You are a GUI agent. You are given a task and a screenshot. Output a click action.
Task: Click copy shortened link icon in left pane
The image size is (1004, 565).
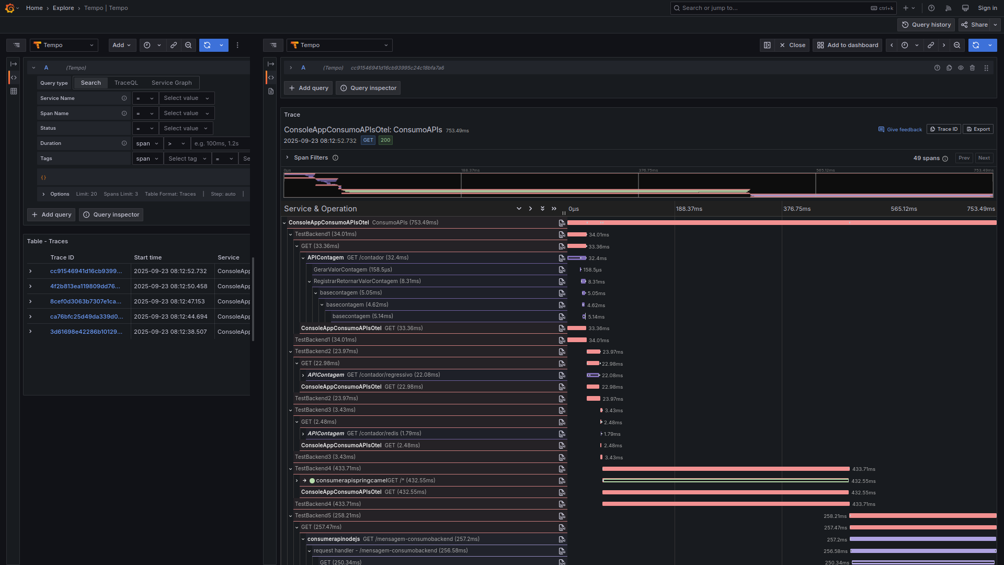[174, 46]
